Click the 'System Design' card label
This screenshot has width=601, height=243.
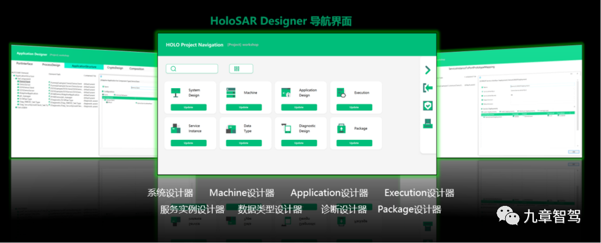point(194,93)
